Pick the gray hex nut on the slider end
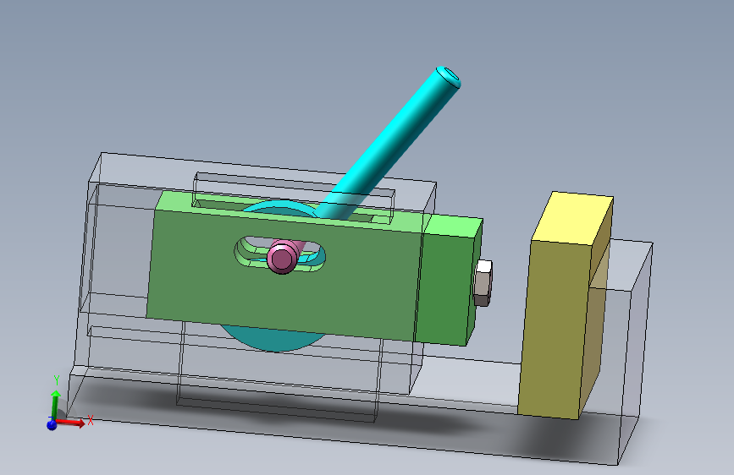 coord(483,283)
